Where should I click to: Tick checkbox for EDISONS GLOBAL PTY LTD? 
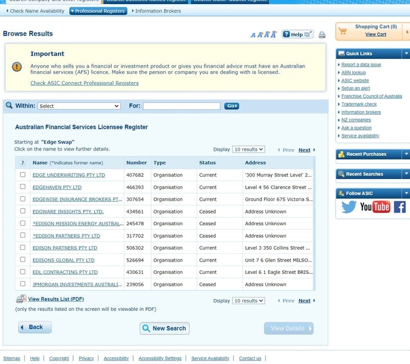23,259
